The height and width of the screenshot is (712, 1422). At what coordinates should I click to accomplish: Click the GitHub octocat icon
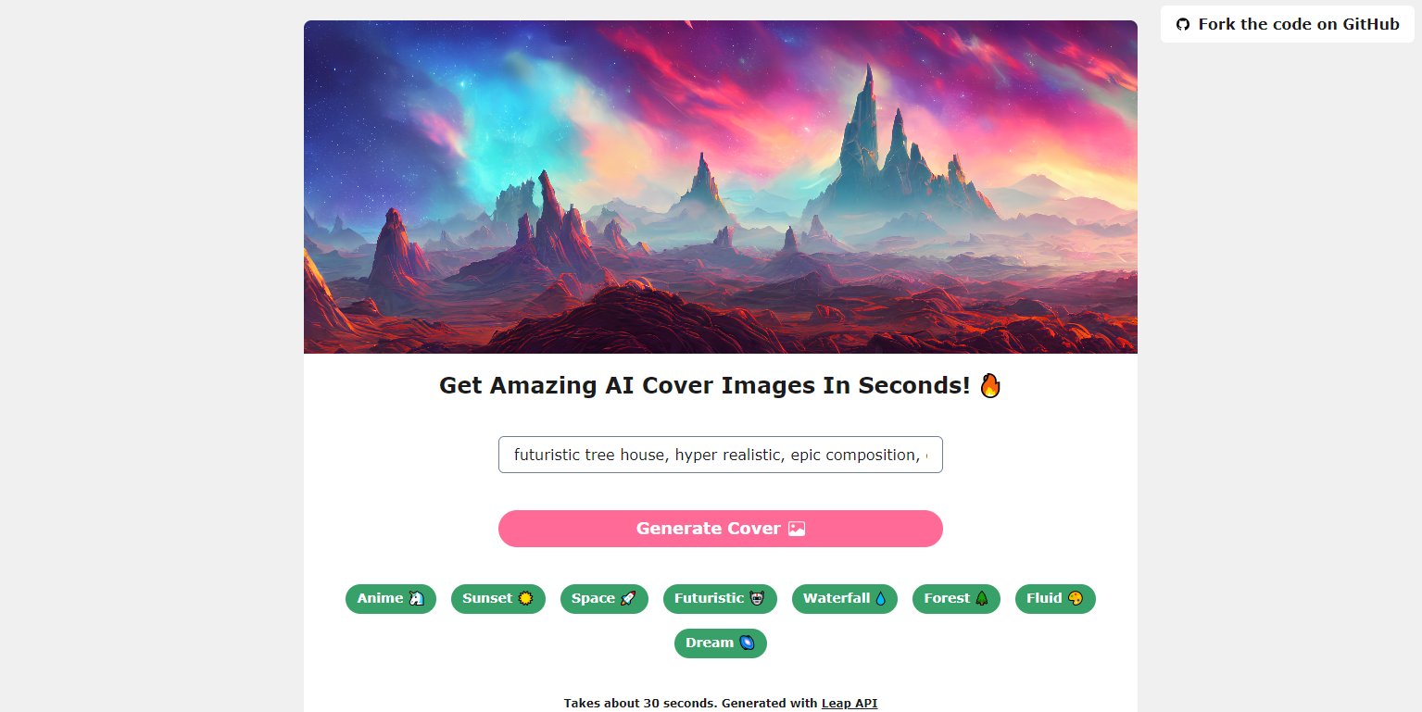pyautogui.click(x=1182, y=24)
